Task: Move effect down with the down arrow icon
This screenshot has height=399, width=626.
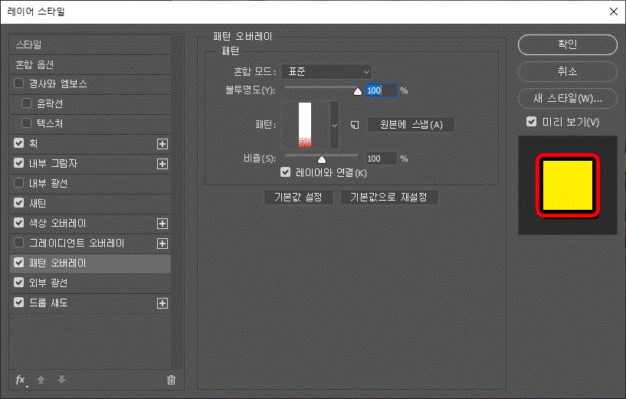Action: click(61, 380)
